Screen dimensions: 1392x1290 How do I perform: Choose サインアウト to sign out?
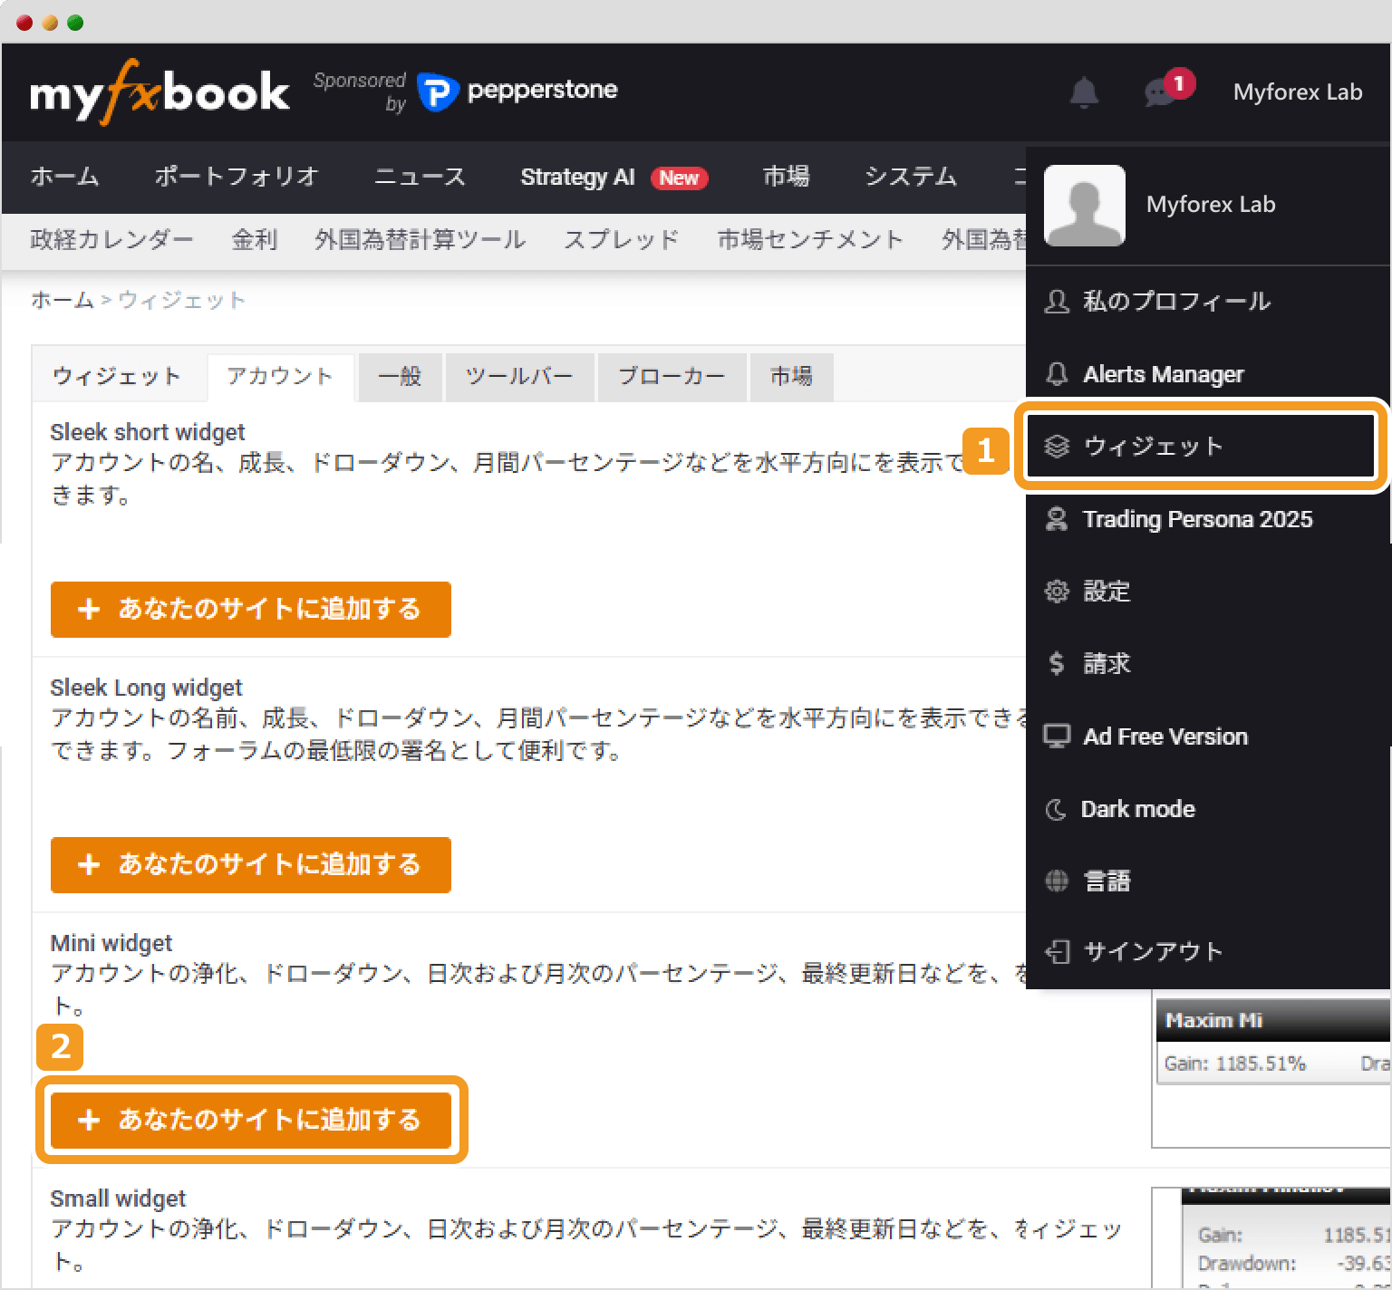[1209, 951]
